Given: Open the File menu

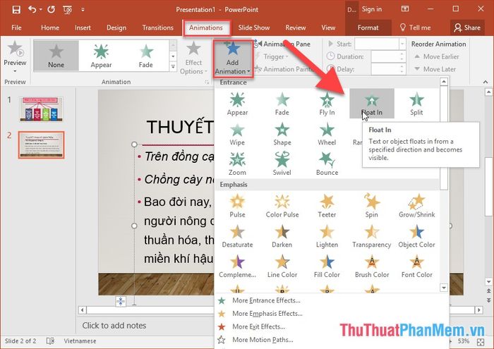Looking at the screenshot, I should point(16,27).
